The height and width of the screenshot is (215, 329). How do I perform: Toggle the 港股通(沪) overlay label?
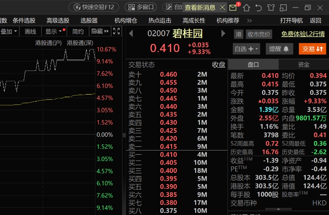click(x=49, y=43)
